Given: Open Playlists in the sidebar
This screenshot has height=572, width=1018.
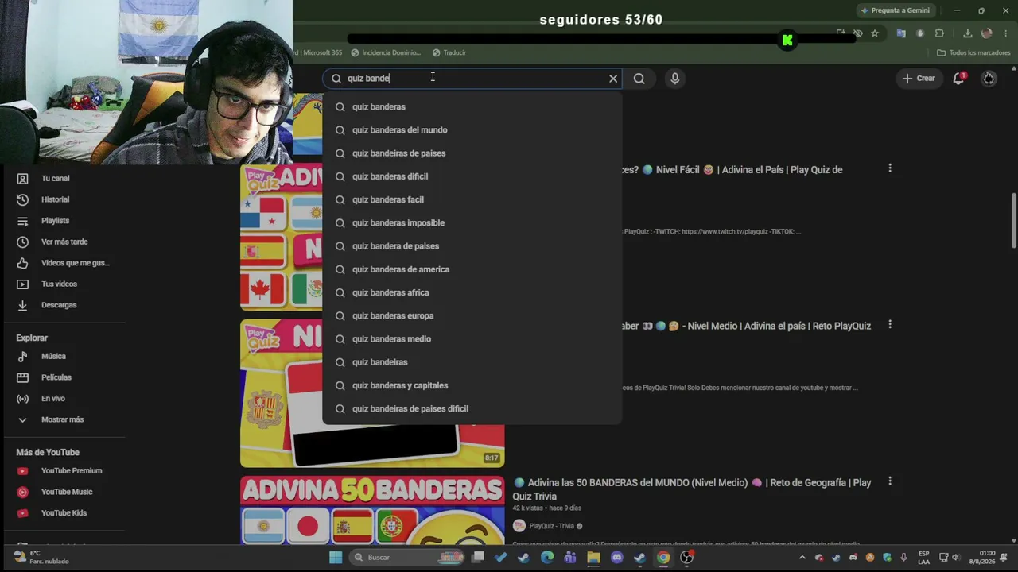Looking at the screenshot, I should point(64,221).
